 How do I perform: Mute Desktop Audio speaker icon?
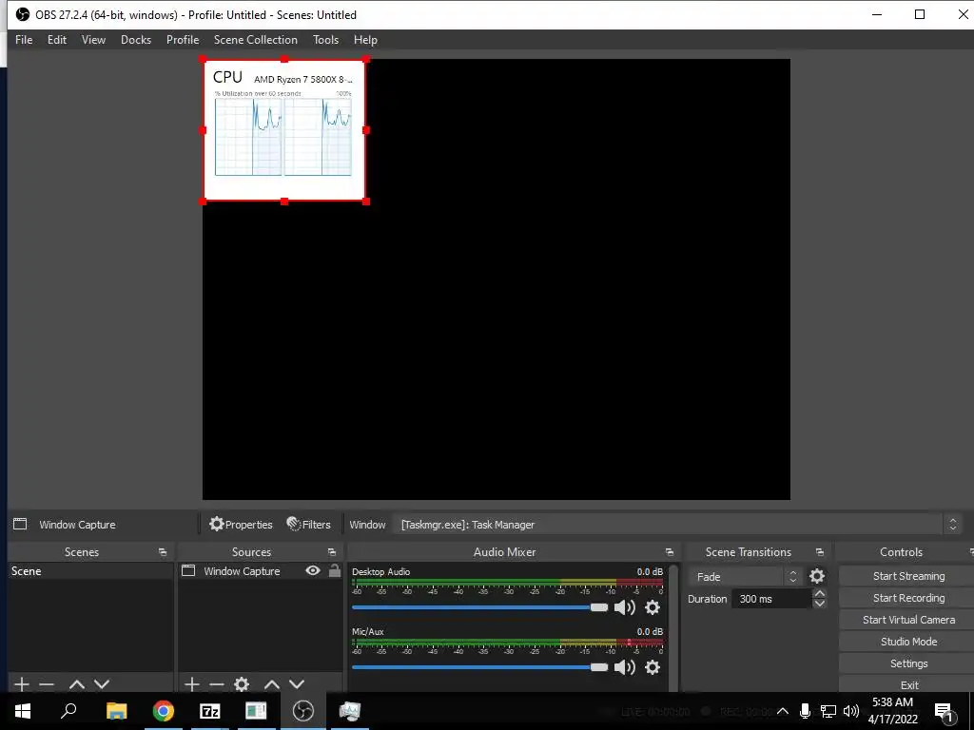point(624,607)
